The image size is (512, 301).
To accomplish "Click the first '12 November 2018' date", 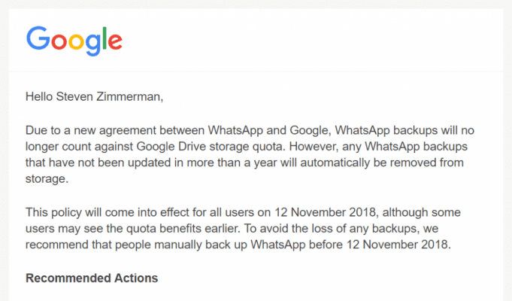I will tap(325, 212).
